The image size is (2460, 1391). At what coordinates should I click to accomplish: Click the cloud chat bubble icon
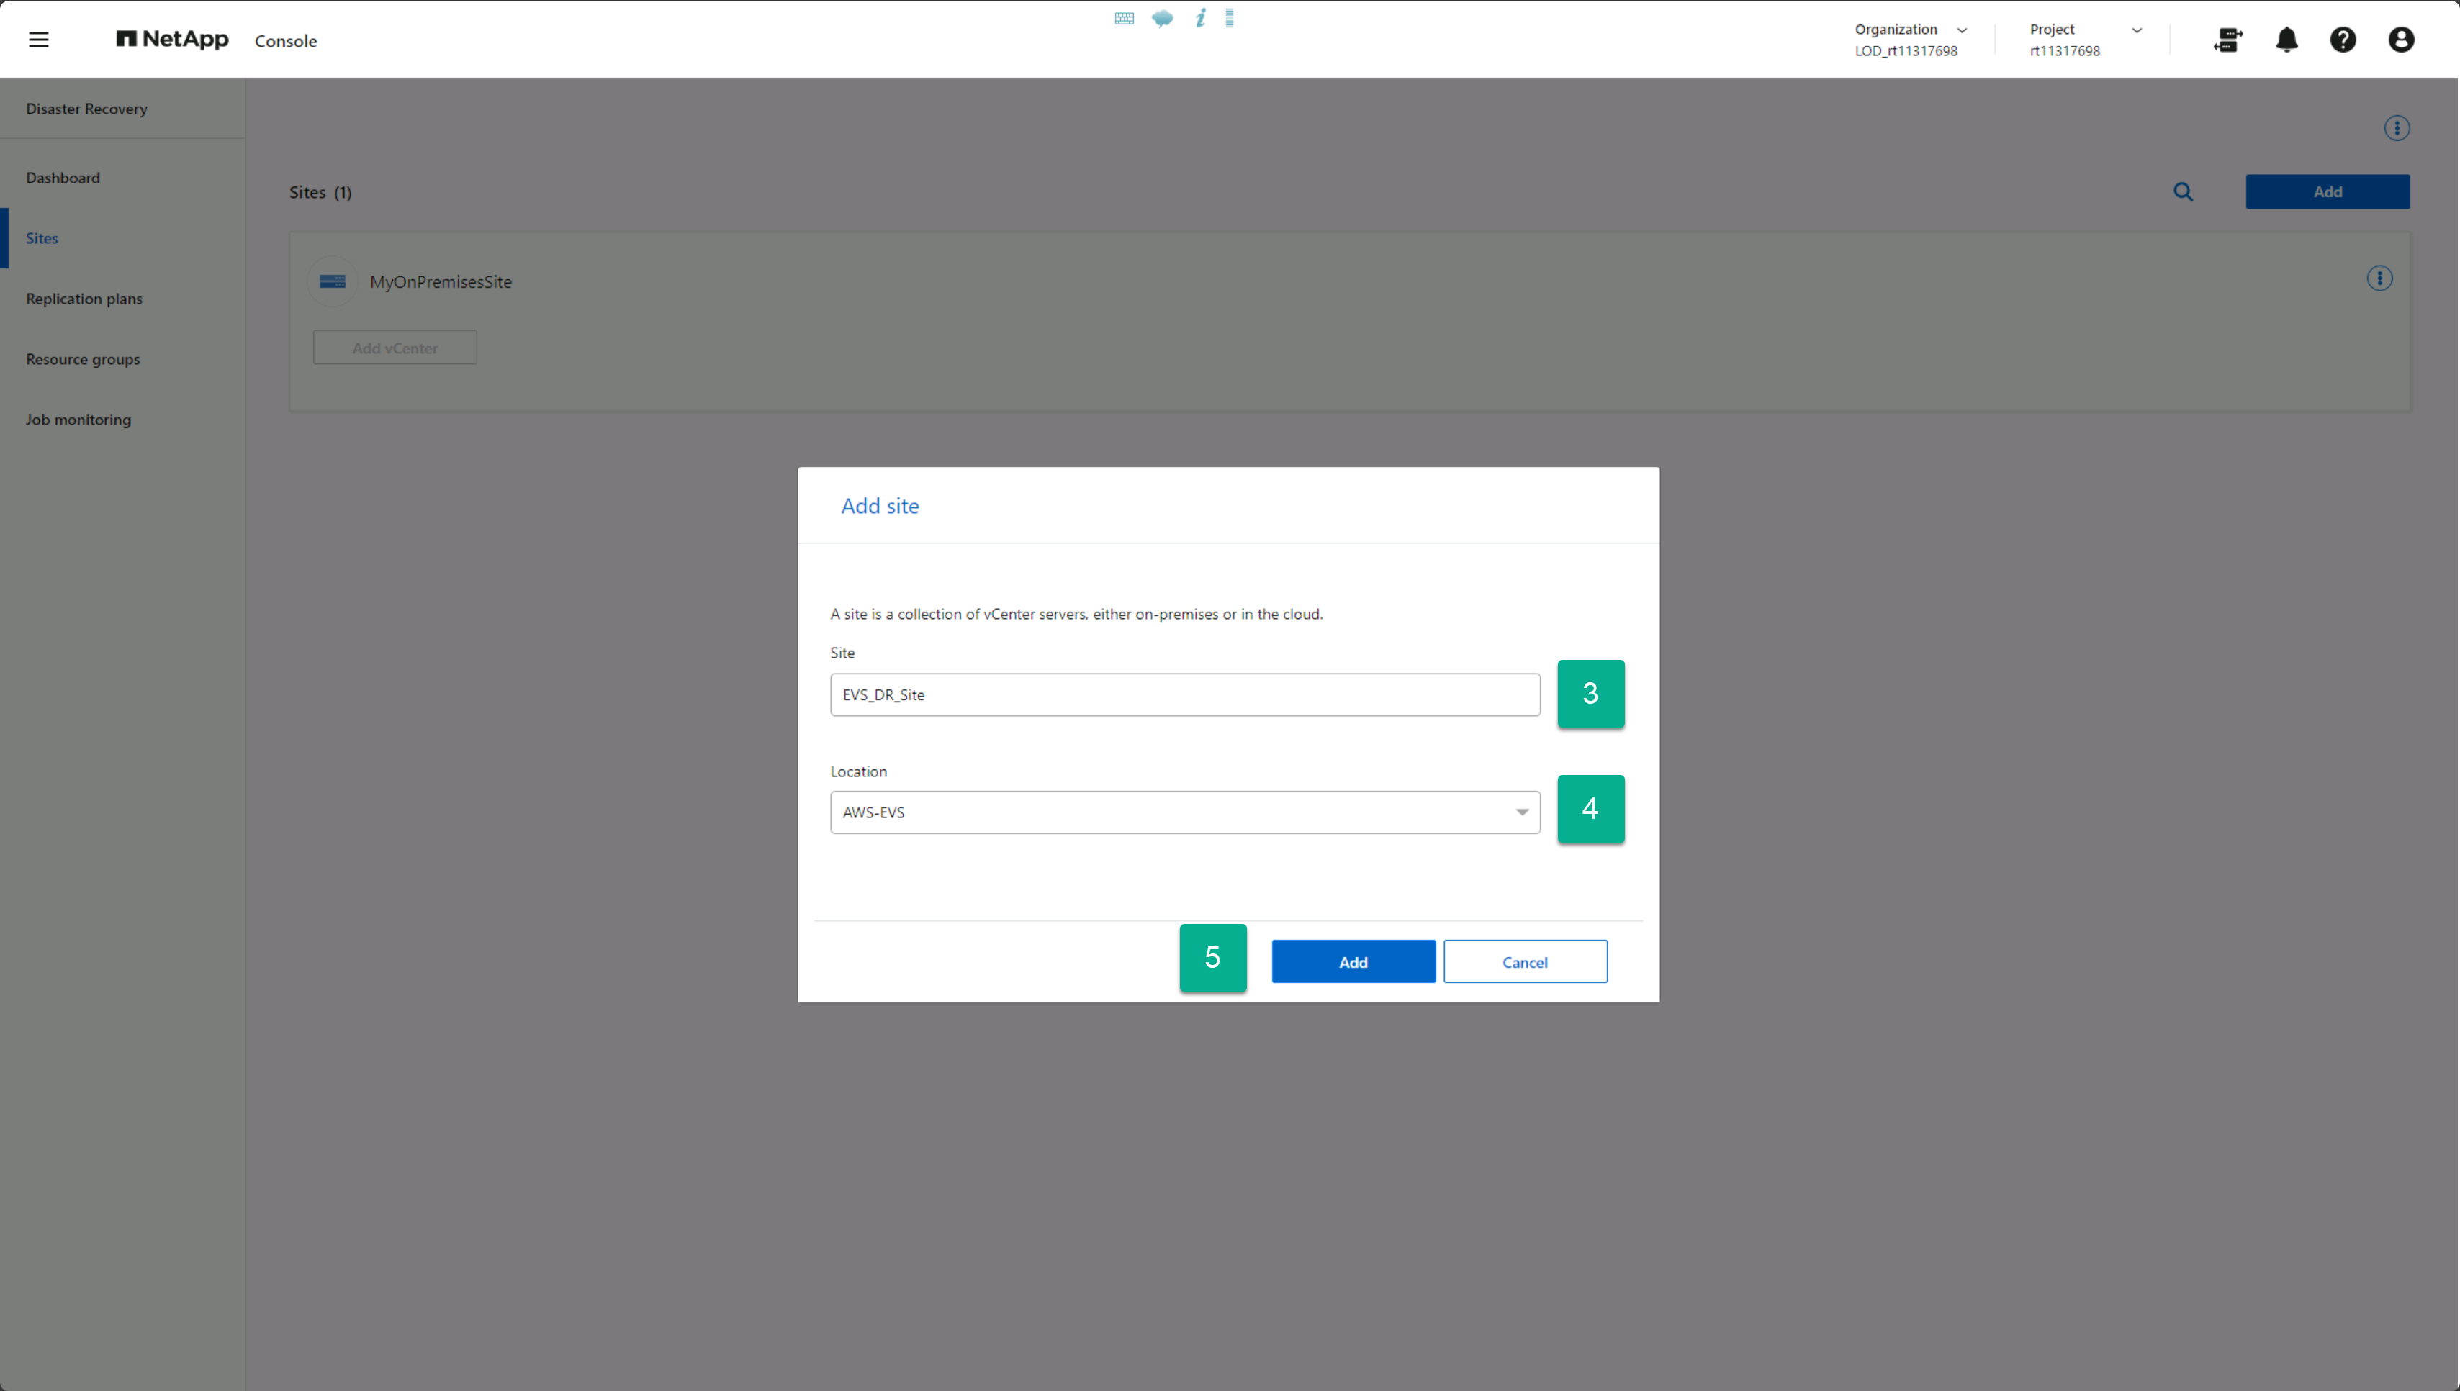click(1162, 18)
